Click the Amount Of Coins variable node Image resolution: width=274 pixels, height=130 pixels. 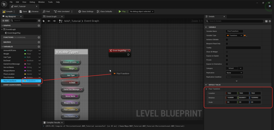(71, 62)
